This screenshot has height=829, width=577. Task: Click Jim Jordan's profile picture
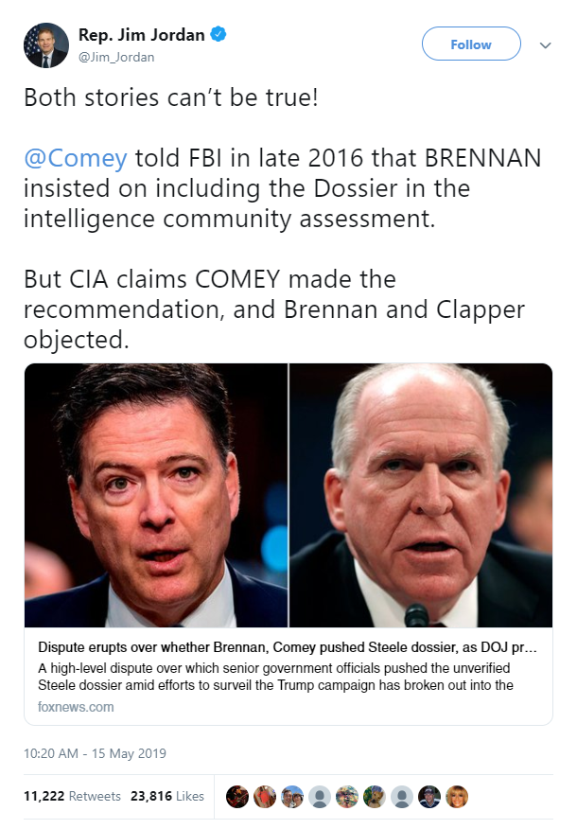tap(47, 45)
